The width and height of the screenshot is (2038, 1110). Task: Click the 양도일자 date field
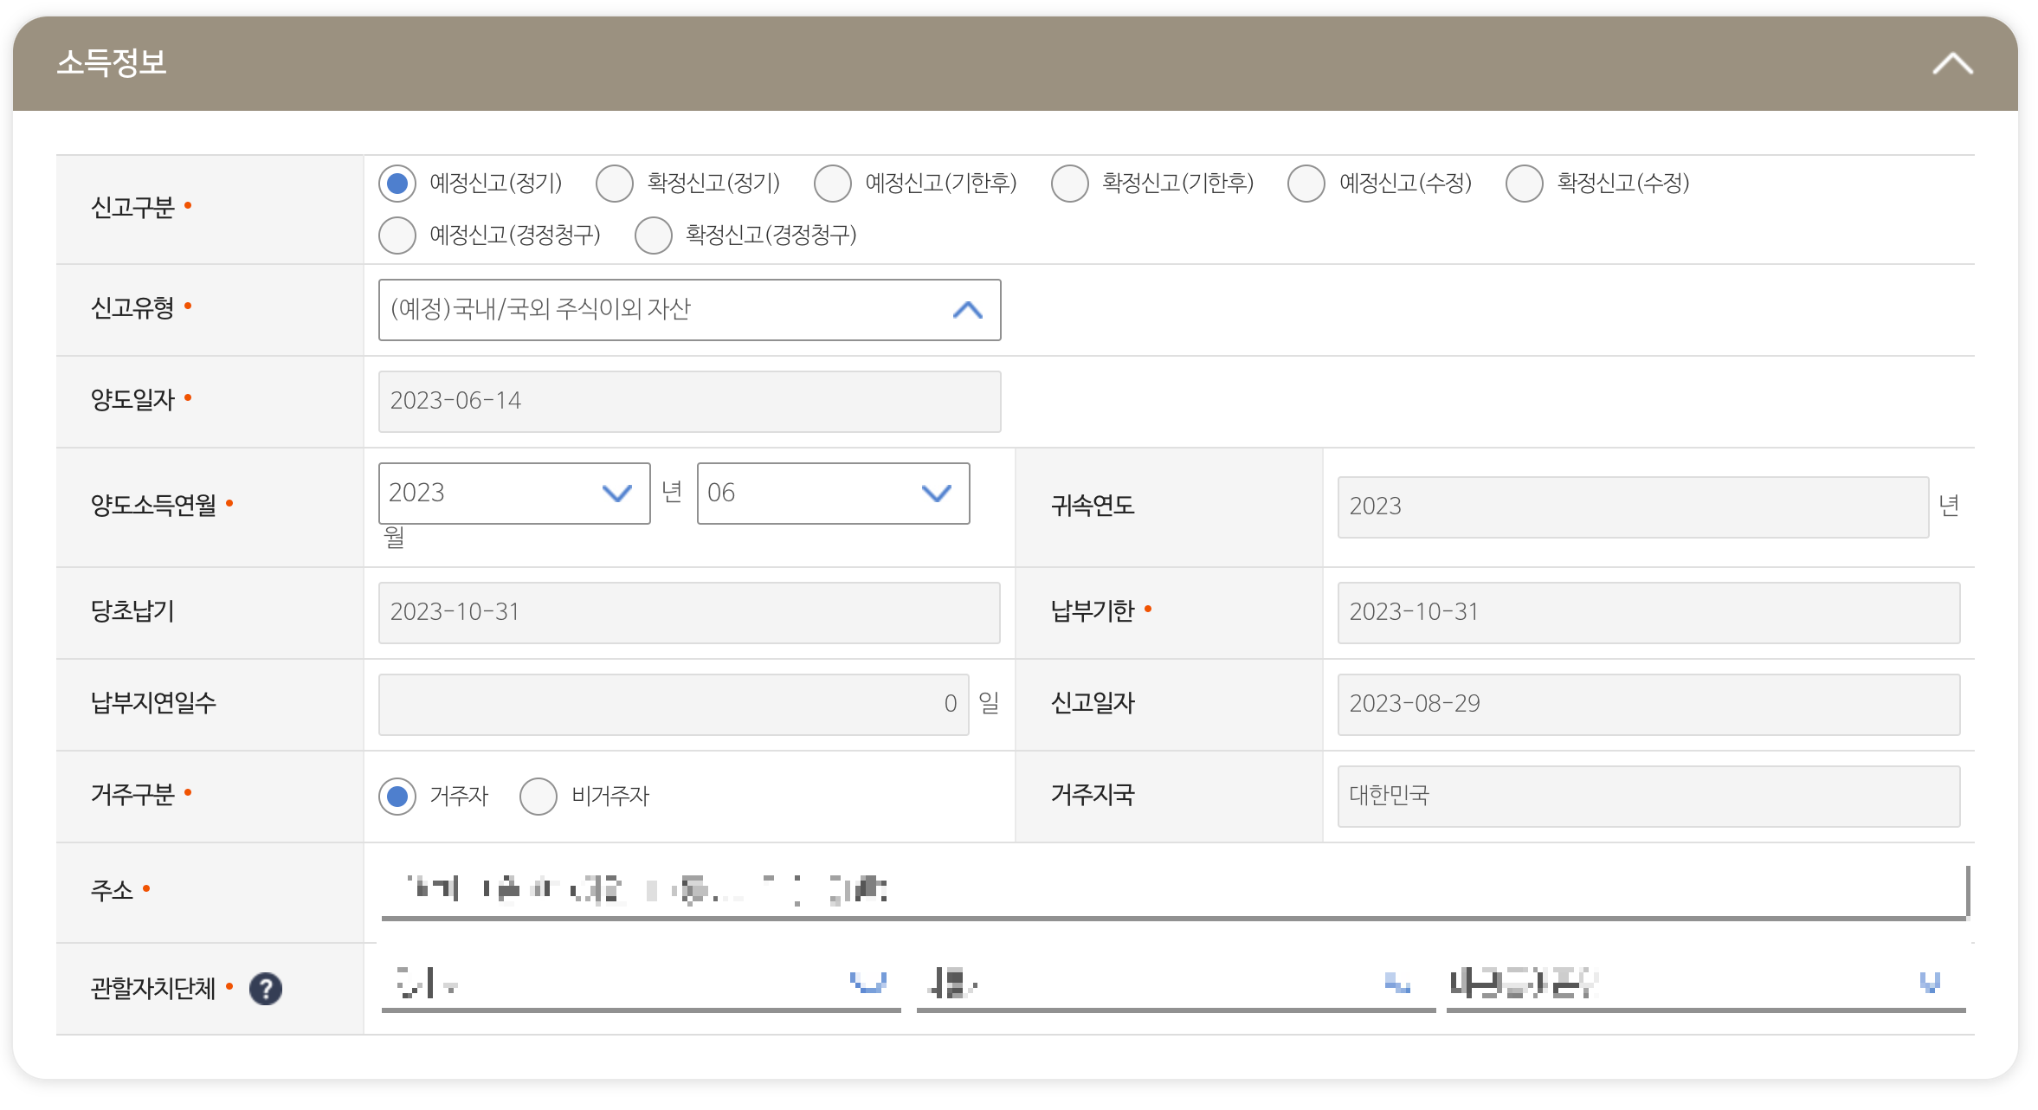pyautogui.click(x=689, y=402)
